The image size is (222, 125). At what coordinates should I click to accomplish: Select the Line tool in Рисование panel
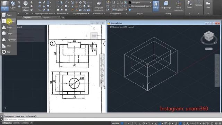(62, 6)
